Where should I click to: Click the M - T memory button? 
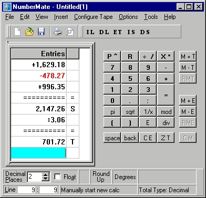pos(188,67)
